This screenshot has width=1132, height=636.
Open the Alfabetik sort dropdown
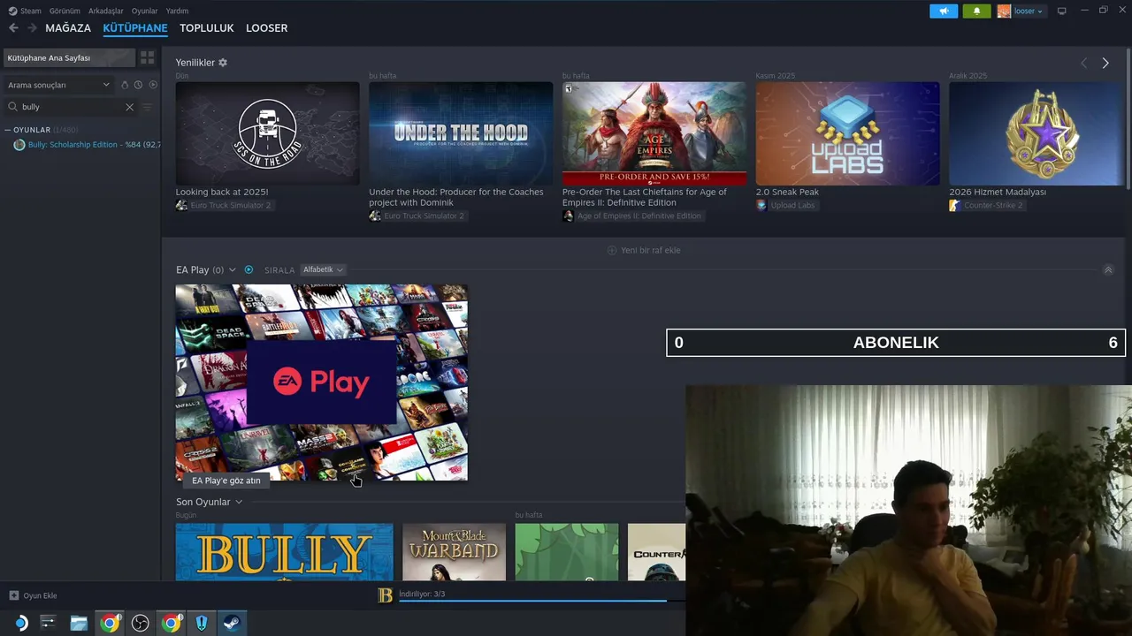tap(323, 269)
